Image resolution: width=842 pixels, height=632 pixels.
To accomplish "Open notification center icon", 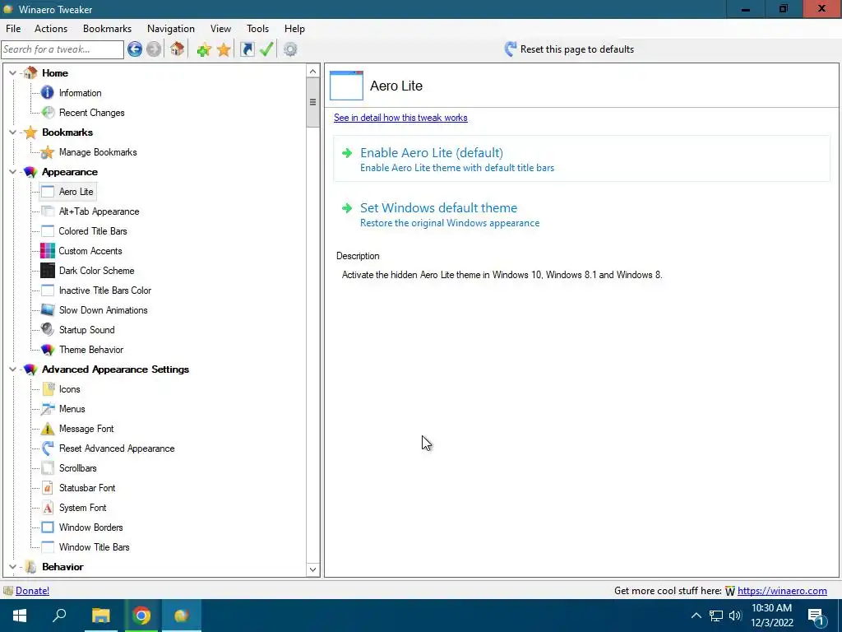I will coord(817,616).
